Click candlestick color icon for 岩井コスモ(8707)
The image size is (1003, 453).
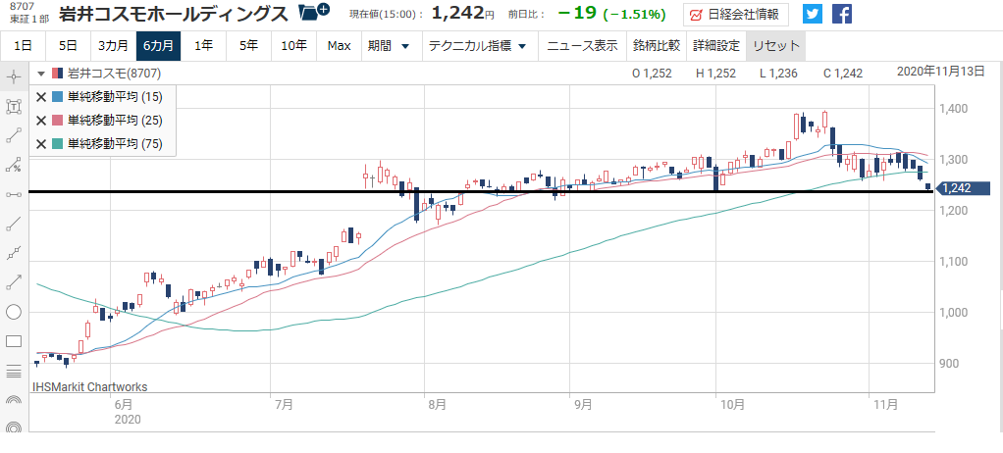click(57, 73)
